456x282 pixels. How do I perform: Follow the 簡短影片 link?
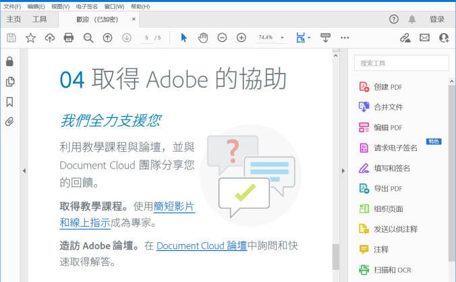[x=174, y=206]
